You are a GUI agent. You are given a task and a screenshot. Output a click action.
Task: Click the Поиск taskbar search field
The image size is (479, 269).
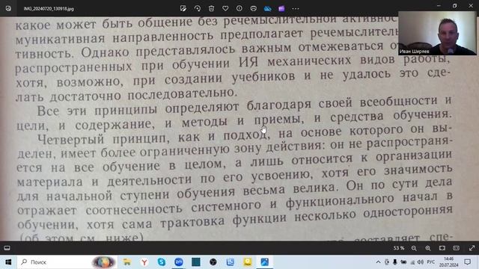pos(67,262)
